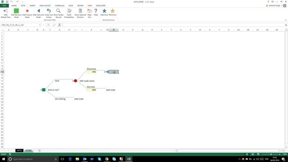Click 'Add node' after Do nothing branch

(79, 99)
